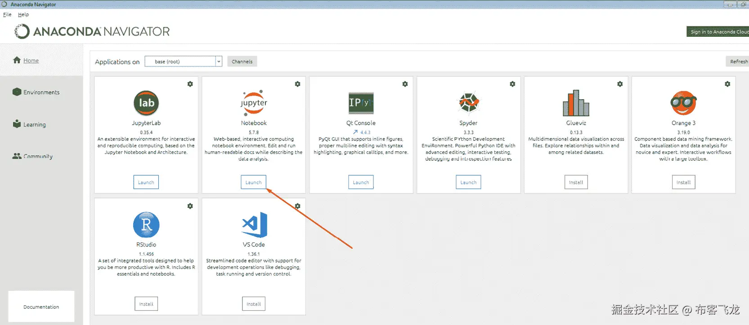Click Qt Console version 4.4.3 text
The height and width of the screenshot is (325, 749).
(365, 132)
